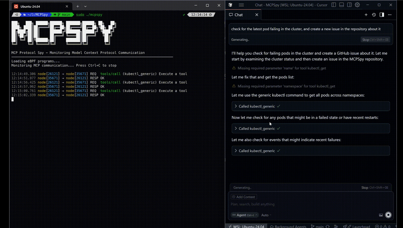This screenshot has height=228, width=403.
Task: Click the green check mark in terminal prompt
Action: [184, 15]
